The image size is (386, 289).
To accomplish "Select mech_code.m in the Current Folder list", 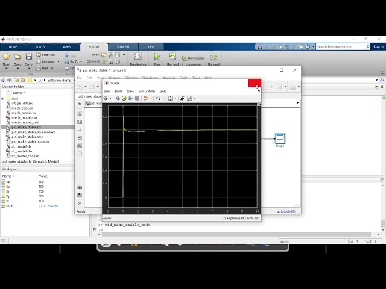I will tap(22, 108).
